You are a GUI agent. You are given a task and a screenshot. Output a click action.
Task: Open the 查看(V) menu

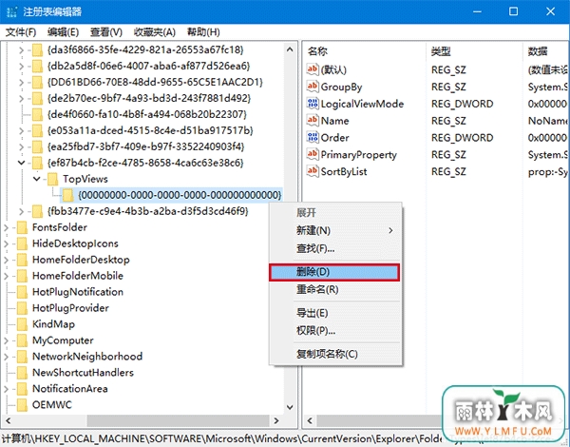coord(106,32)
